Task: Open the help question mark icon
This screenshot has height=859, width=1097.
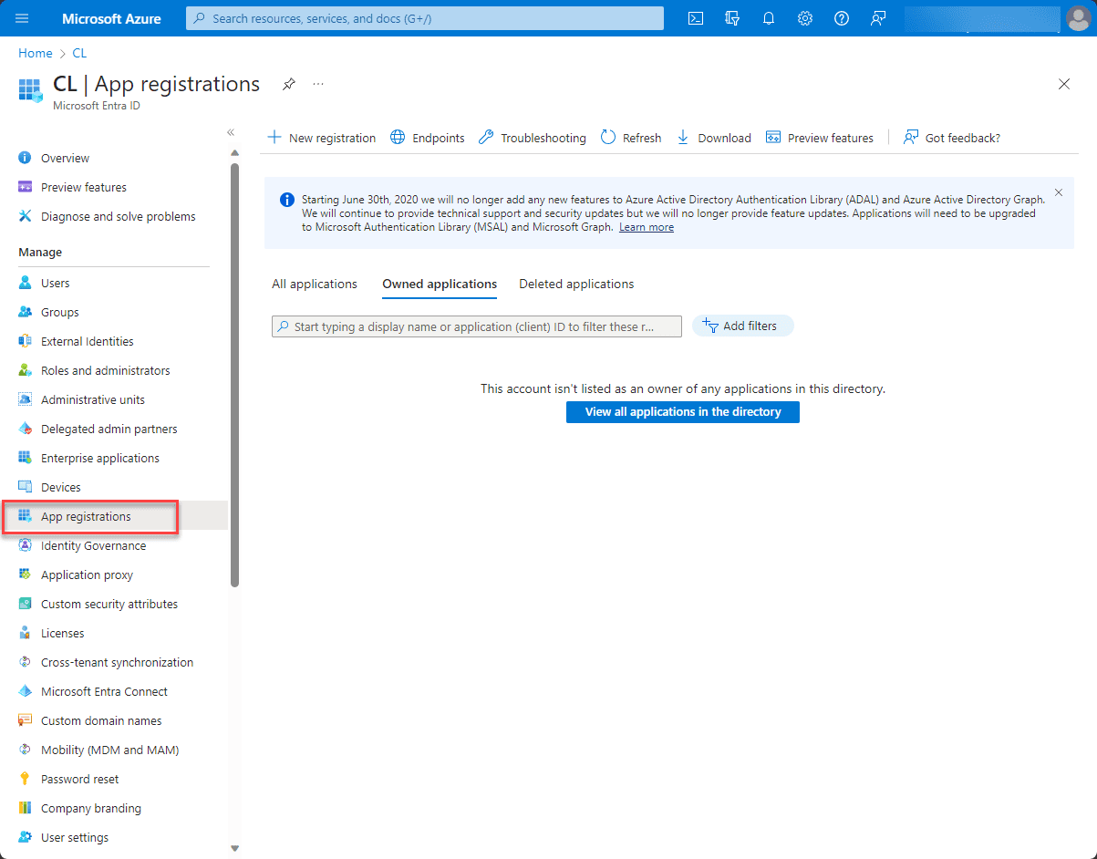Action: pyautogui.click(x=842, y=18)
